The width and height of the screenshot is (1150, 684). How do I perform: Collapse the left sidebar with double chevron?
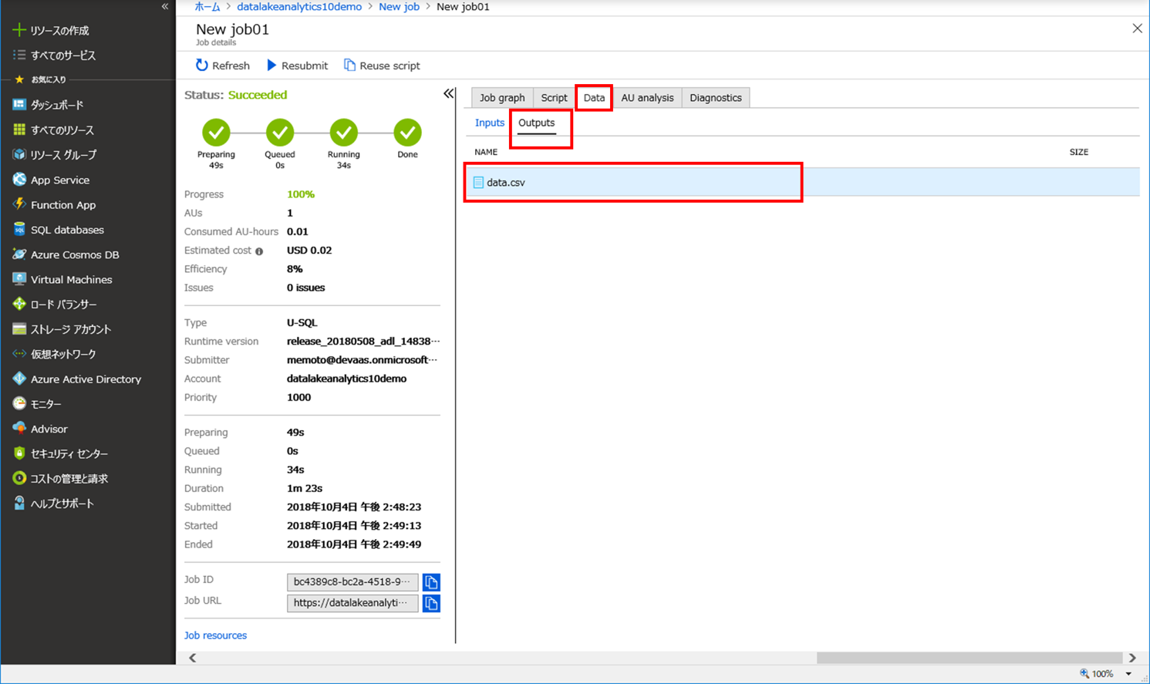(165, 6)
